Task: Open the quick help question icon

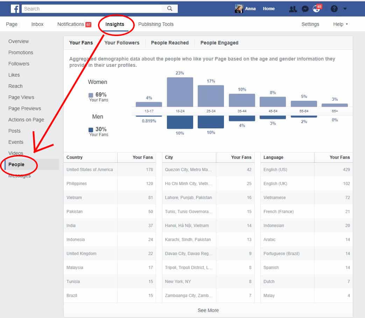Action: pos(334,9)
